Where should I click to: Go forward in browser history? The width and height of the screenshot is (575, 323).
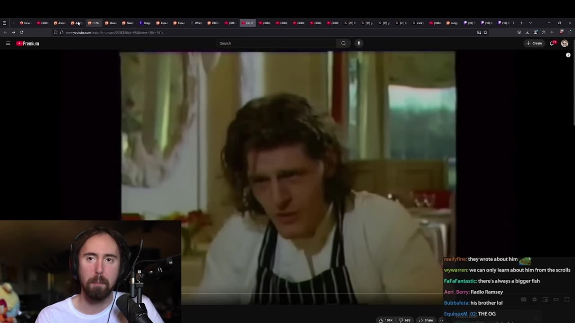pos(13,32)
